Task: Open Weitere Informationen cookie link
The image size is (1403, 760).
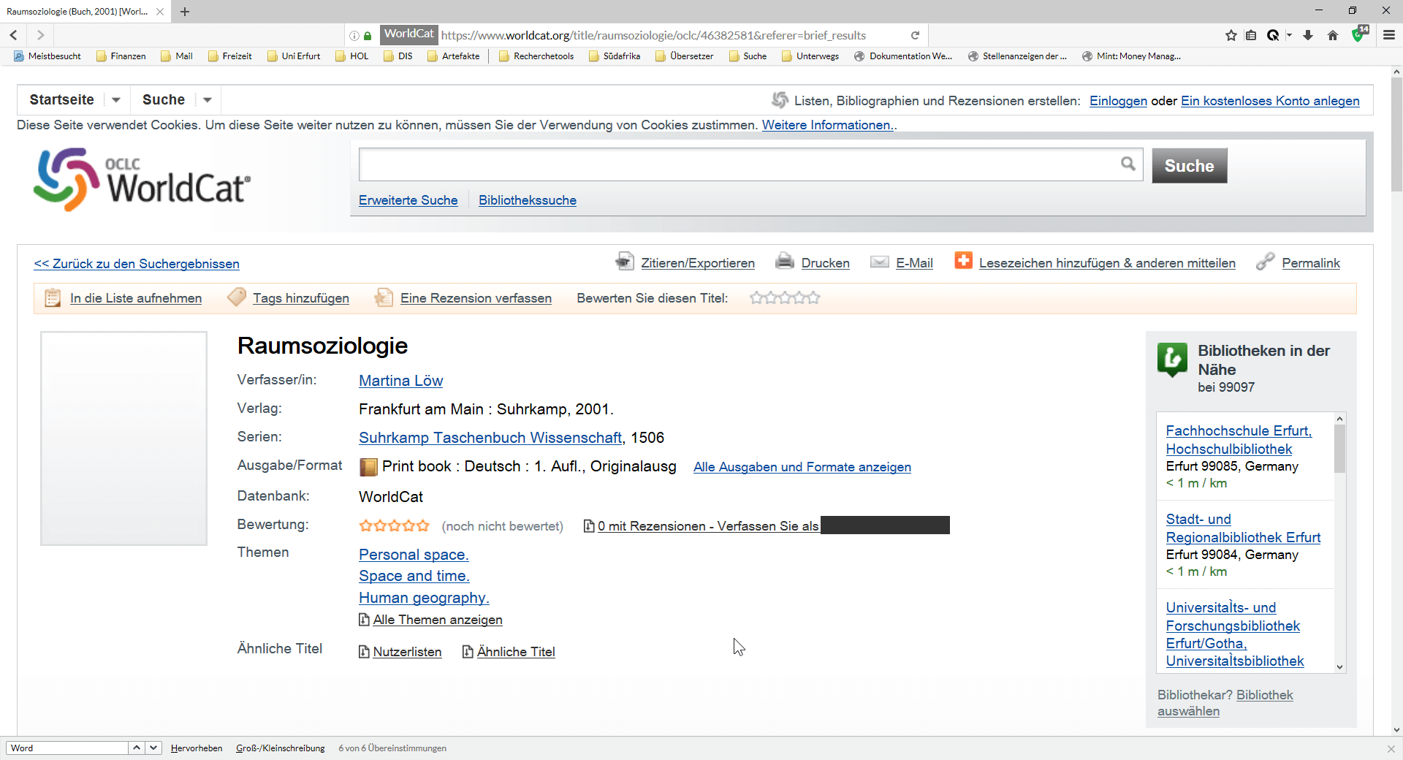Action: point(827,125)
